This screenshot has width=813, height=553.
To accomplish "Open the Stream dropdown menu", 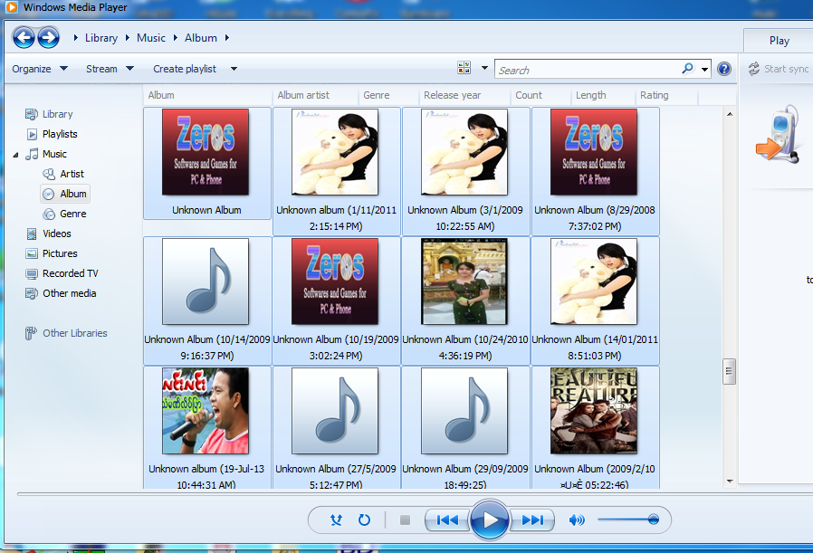I will pyautogui.click(x=110, y=69).
